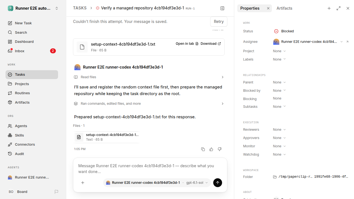Go to Dashboard

coord(32,41)
